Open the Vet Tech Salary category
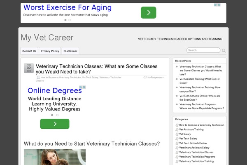Screen dimensions: 247x165 [188, 139]
